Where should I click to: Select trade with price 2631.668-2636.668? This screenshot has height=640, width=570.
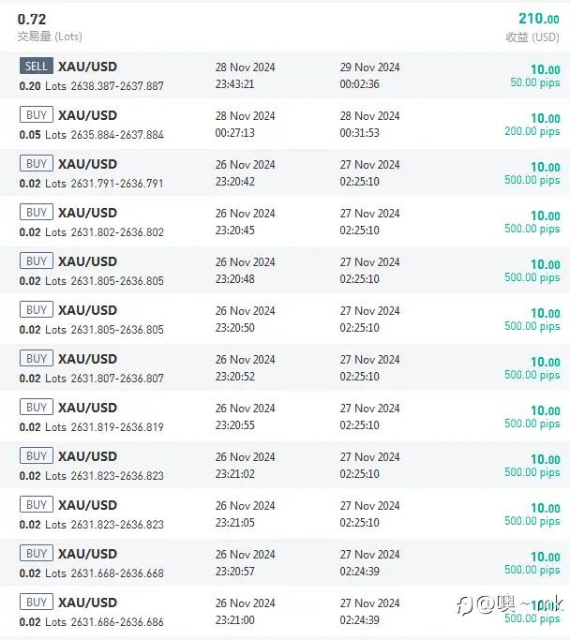point(285,562)
